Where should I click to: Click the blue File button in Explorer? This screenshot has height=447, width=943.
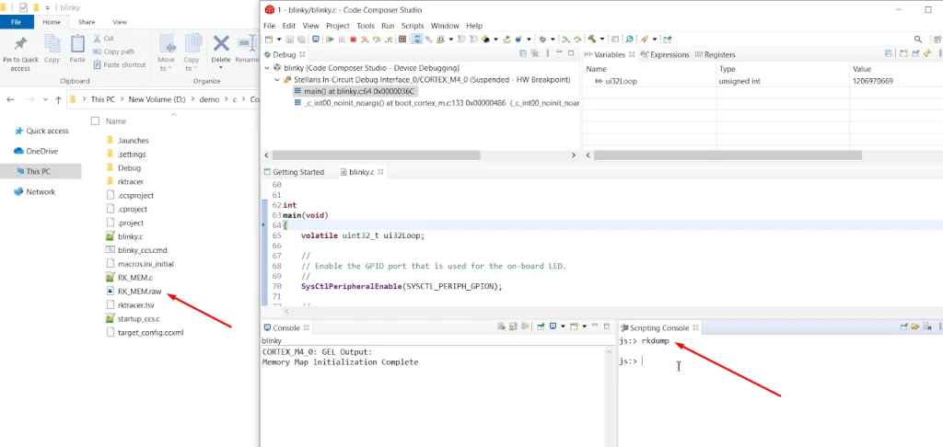point(17,22)
